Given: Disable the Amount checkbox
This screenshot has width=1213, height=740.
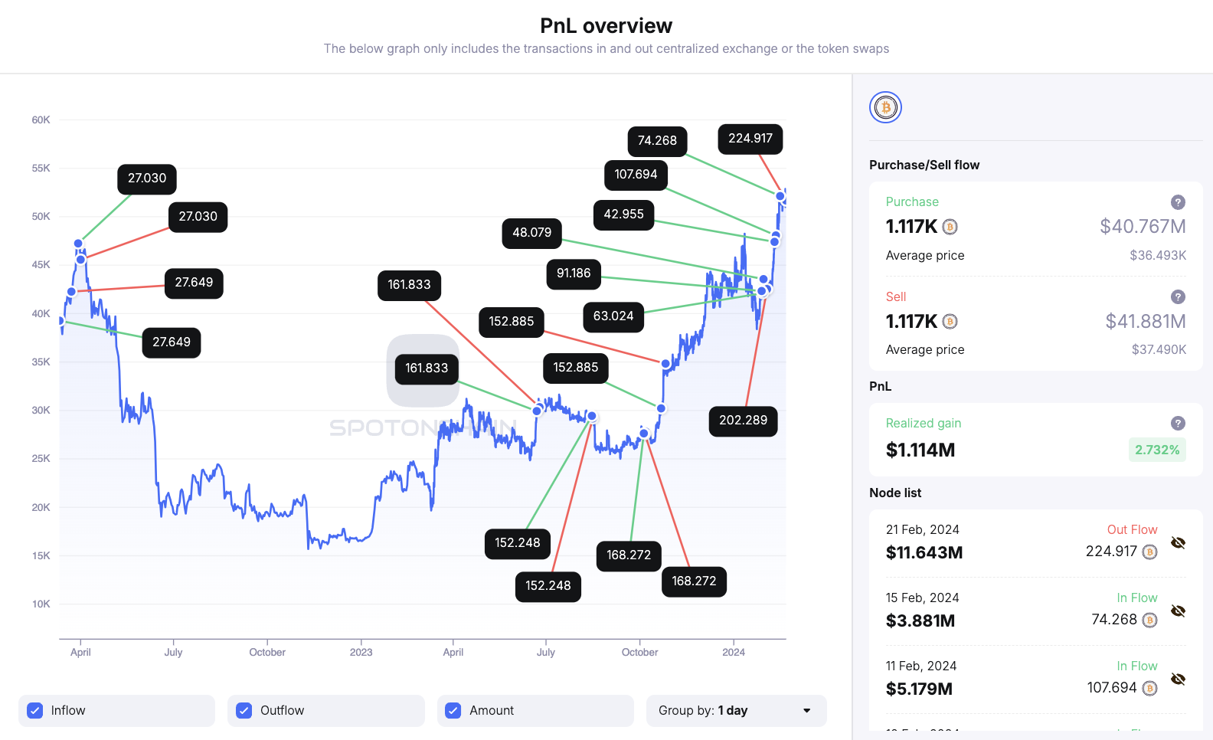Looking at the screenshot, I should (453, 710).
